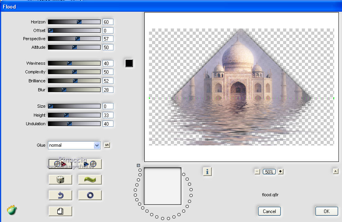This screenshot has height=222, width=342.
Task: Open the info 'i' button
Action: [207, 172]
